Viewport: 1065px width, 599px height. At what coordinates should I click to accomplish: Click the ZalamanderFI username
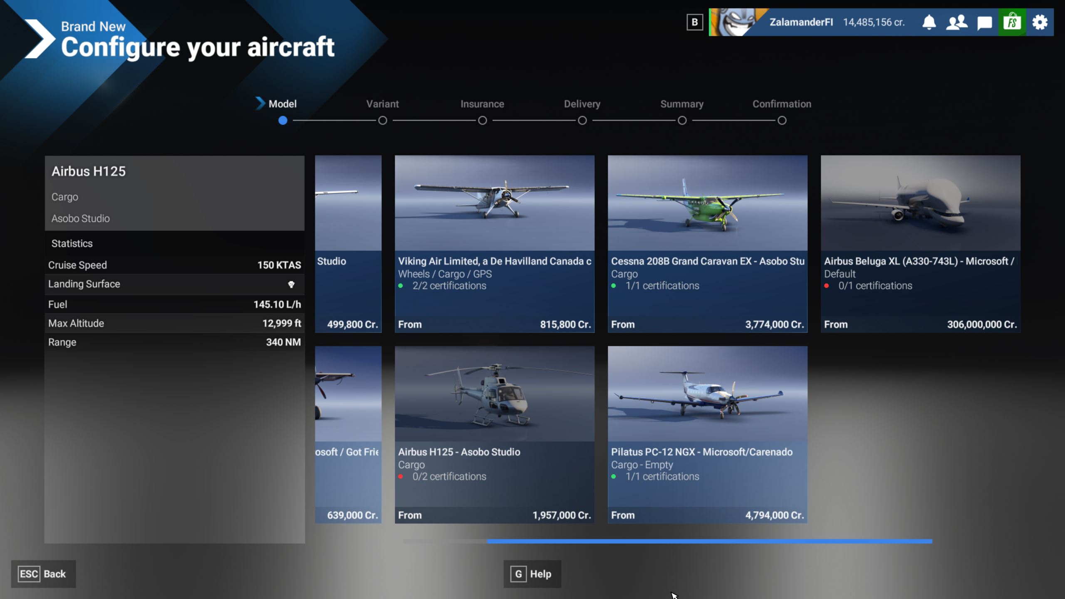(x=801, y=22)
